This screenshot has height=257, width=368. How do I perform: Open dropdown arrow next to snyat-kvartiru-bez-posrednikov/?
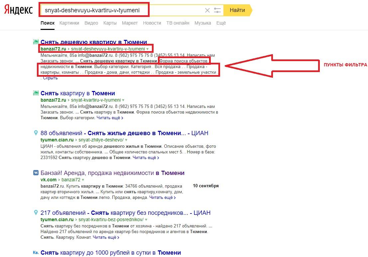pos(146,220)
